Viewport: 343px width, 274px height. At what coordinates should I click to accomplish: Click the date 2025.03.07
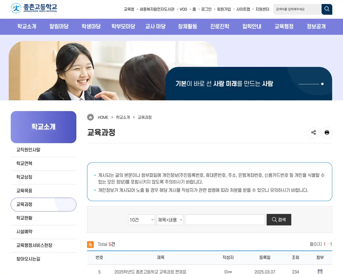point(265,272)
